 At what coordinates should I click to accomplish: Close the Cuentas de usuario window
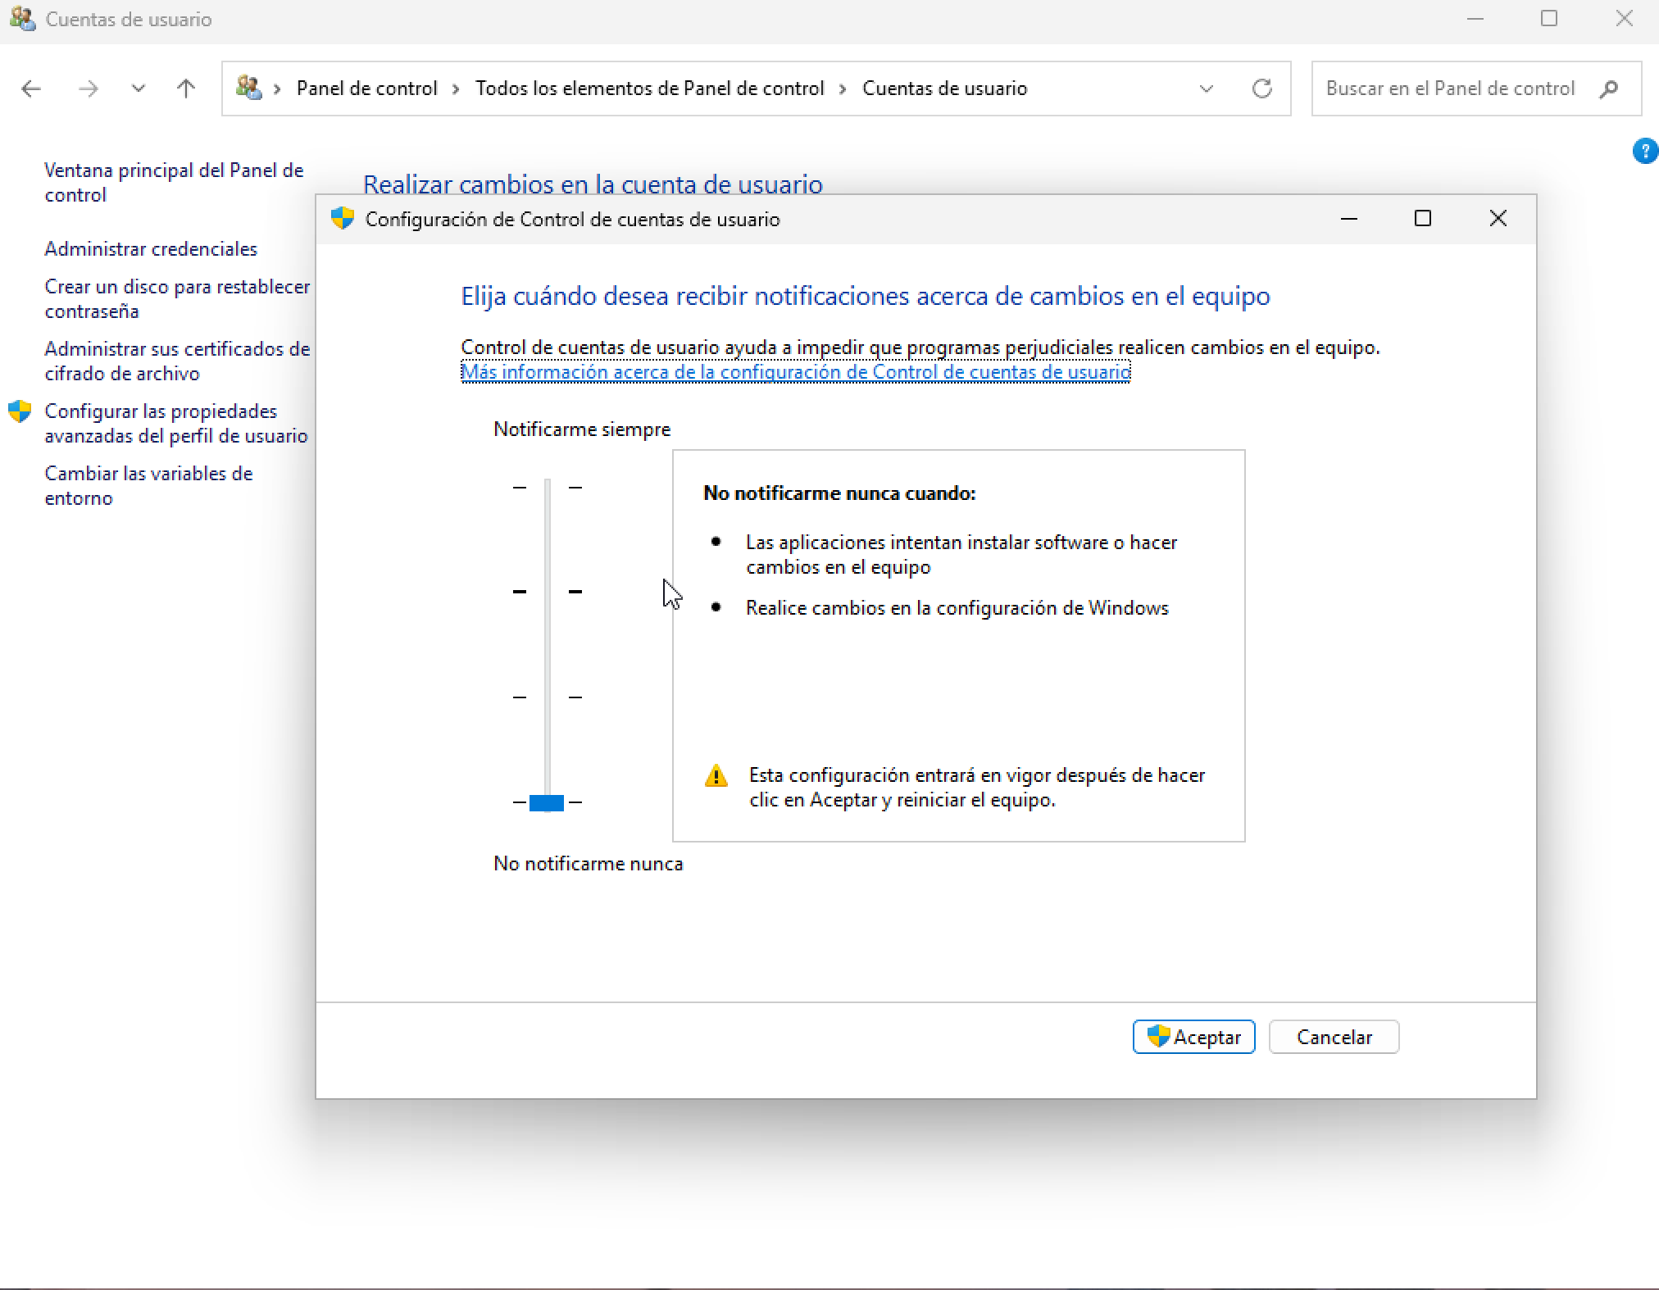point(1624,19)
